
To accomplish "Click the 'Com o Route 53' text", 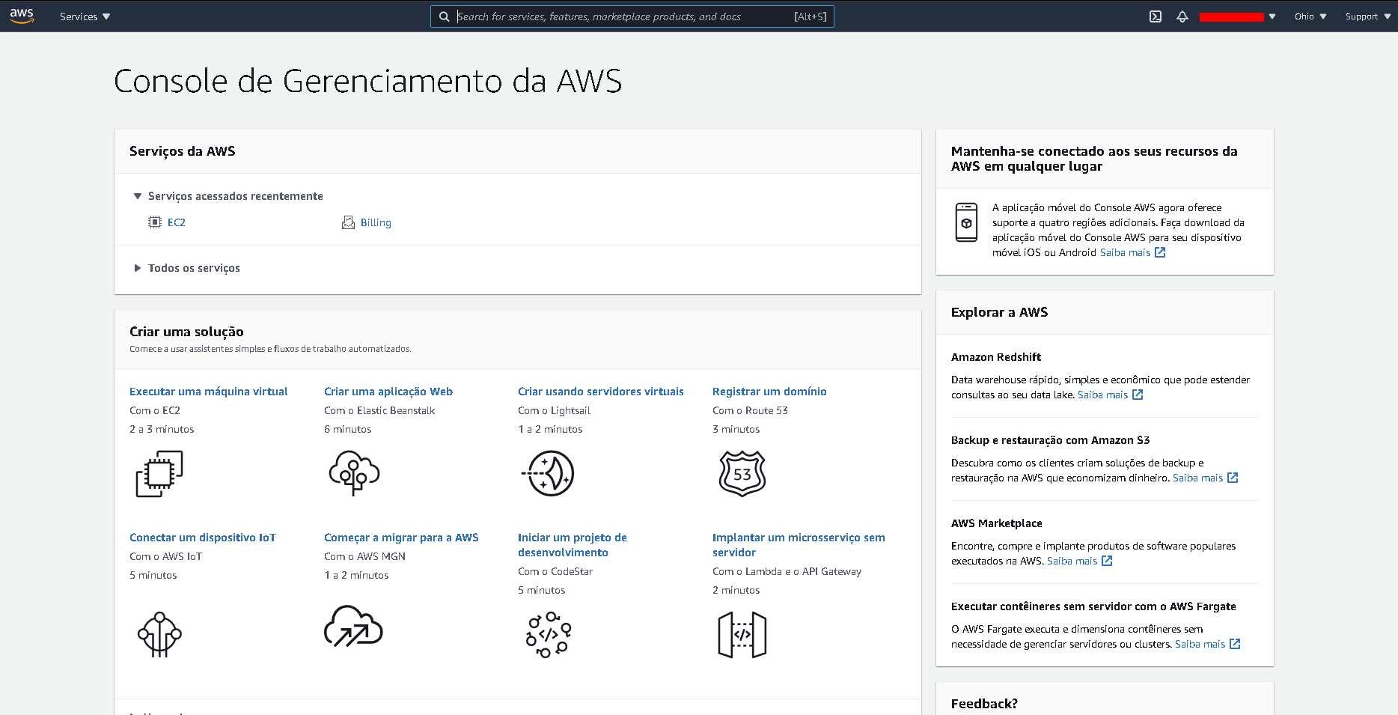I will pos(750,410).
